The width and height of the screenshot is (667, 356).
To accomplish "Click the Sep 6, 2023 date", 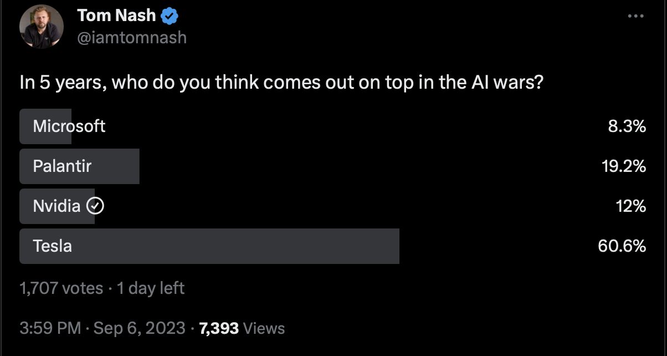I will [x=140, y=328].
